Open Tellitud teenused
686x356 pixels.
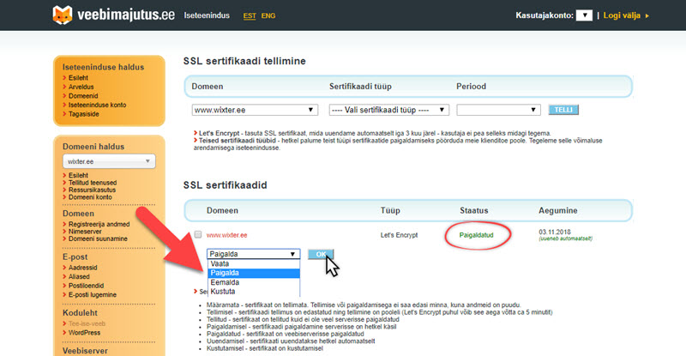point(93,183)
